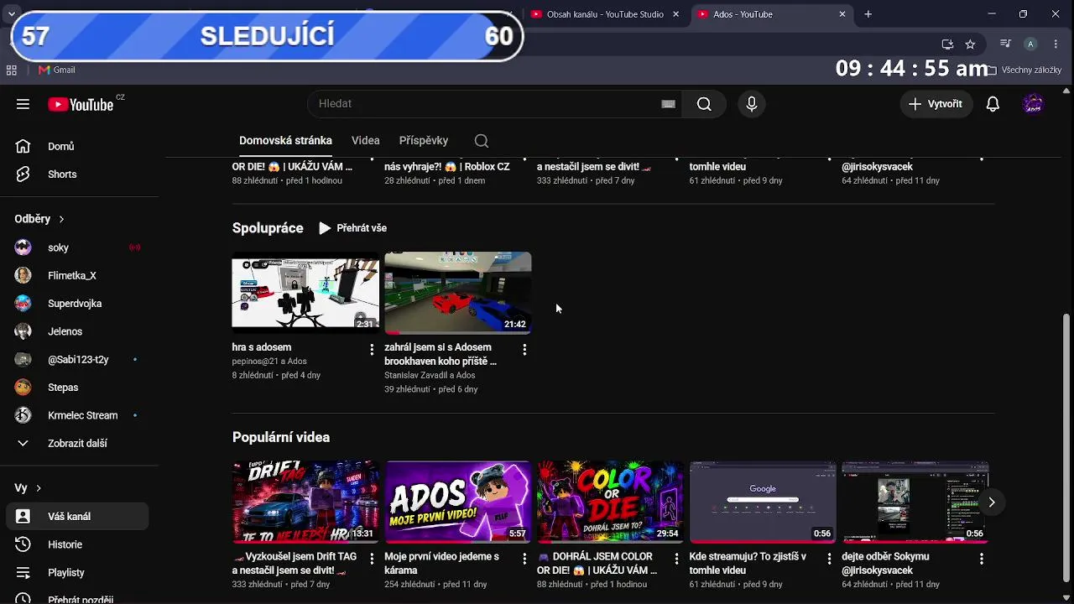Image resolution: width=1074 pixels, height=604 pixels.
Task: Show next Populární videa with the arrow
Action: (x=991, y=502)
